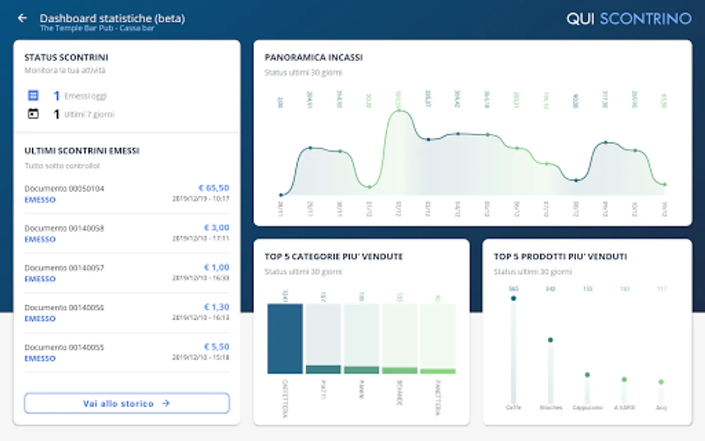The width and height of the screenshot is (705, 441).
Task: Click the Cappuccino data point in top products
Action: [x=587, y=375]
